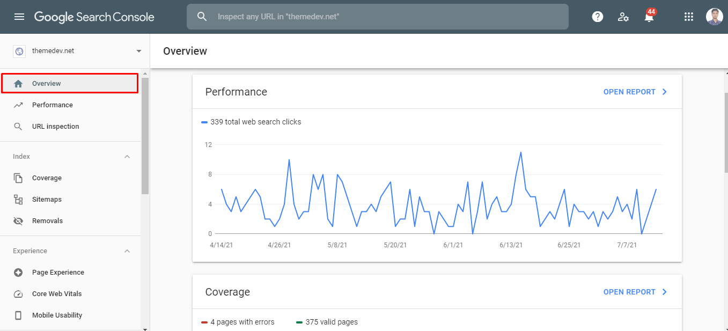Image resolution: width=728 pixels, height=331 pixels.
Task: Click the 6/13/21 date label on chart
Action: click(x=511, y=245)
